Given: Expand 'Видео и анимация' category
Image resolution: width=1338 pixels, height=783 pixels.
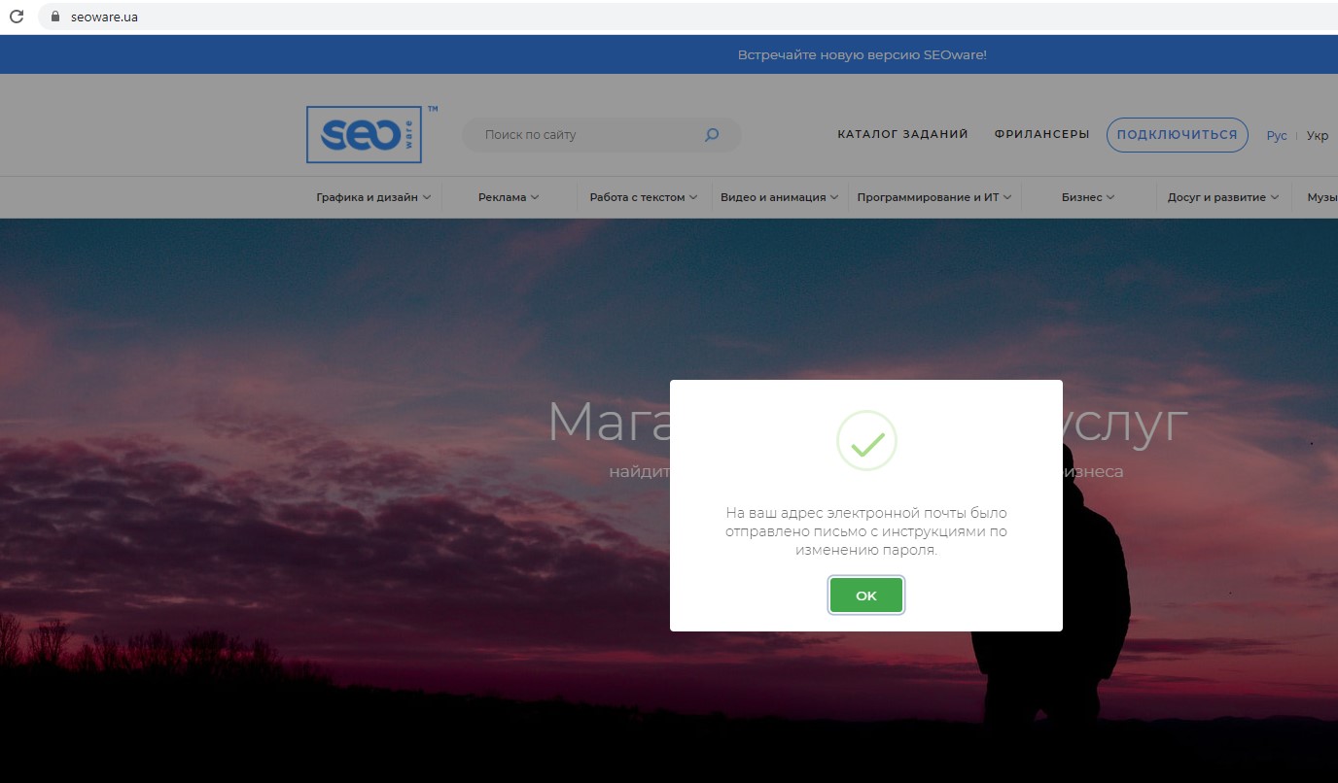Looking at the screenshot, I should coord(780,197).
